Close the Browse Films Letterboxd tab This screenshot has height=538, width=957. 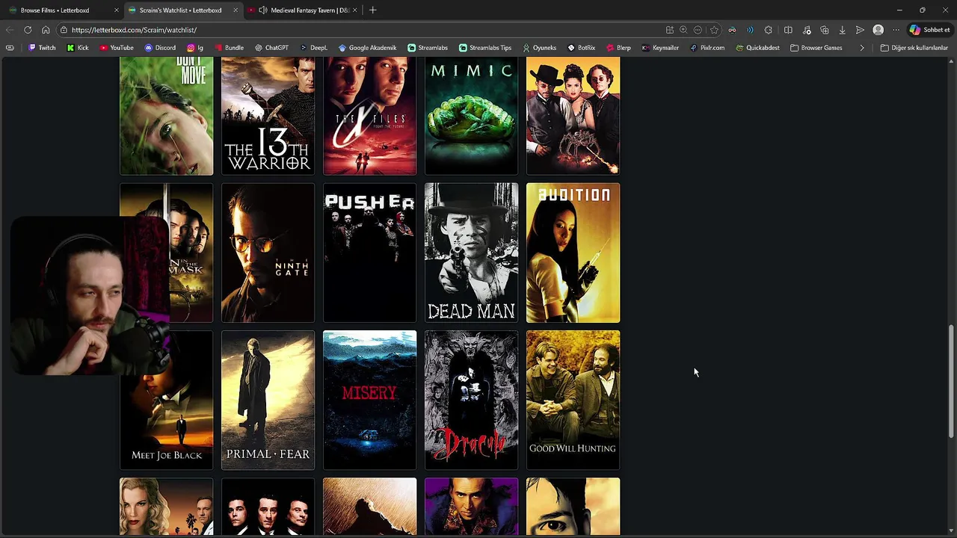[116, 10]
